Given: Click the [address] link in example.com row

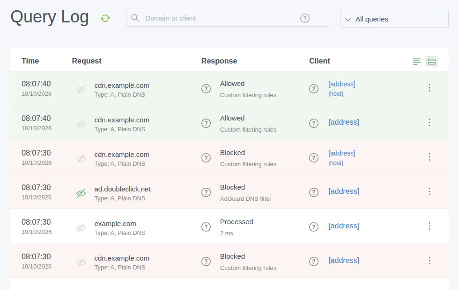Looking at the screenshot, I should pyautogui.click(x=344, y=226).
